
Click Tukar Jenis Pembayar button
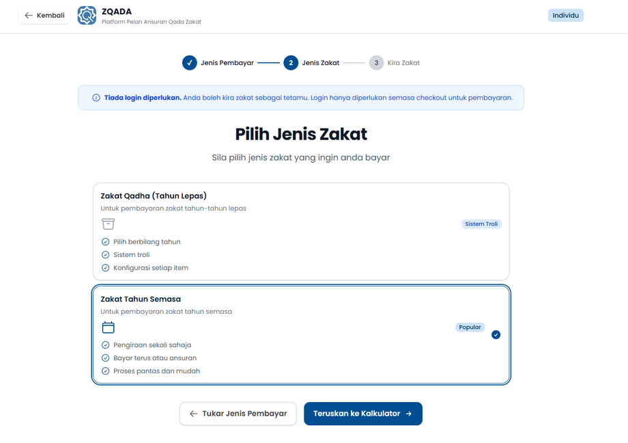[238, 414]
